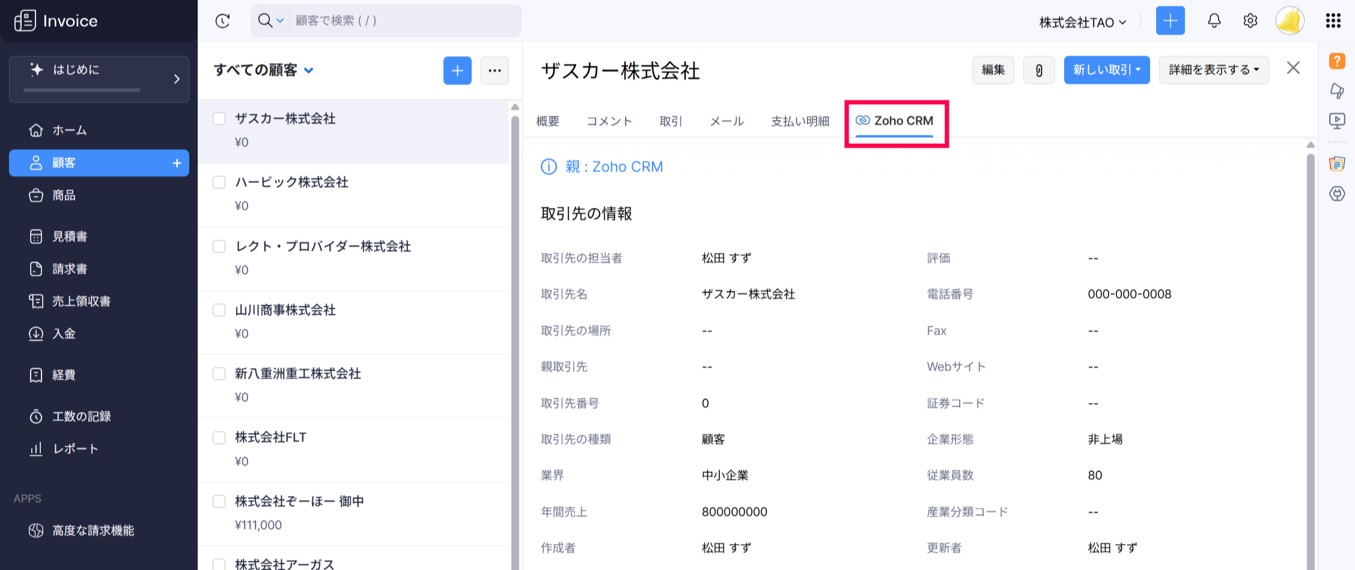
Task: Open the 株式会社TAO organization dropdown
Action: click(x=1082, y=22)
